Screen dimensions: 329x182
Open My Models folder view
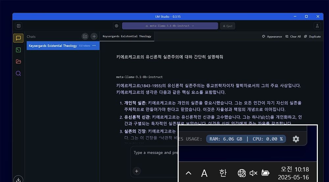[x=18, y=62]
